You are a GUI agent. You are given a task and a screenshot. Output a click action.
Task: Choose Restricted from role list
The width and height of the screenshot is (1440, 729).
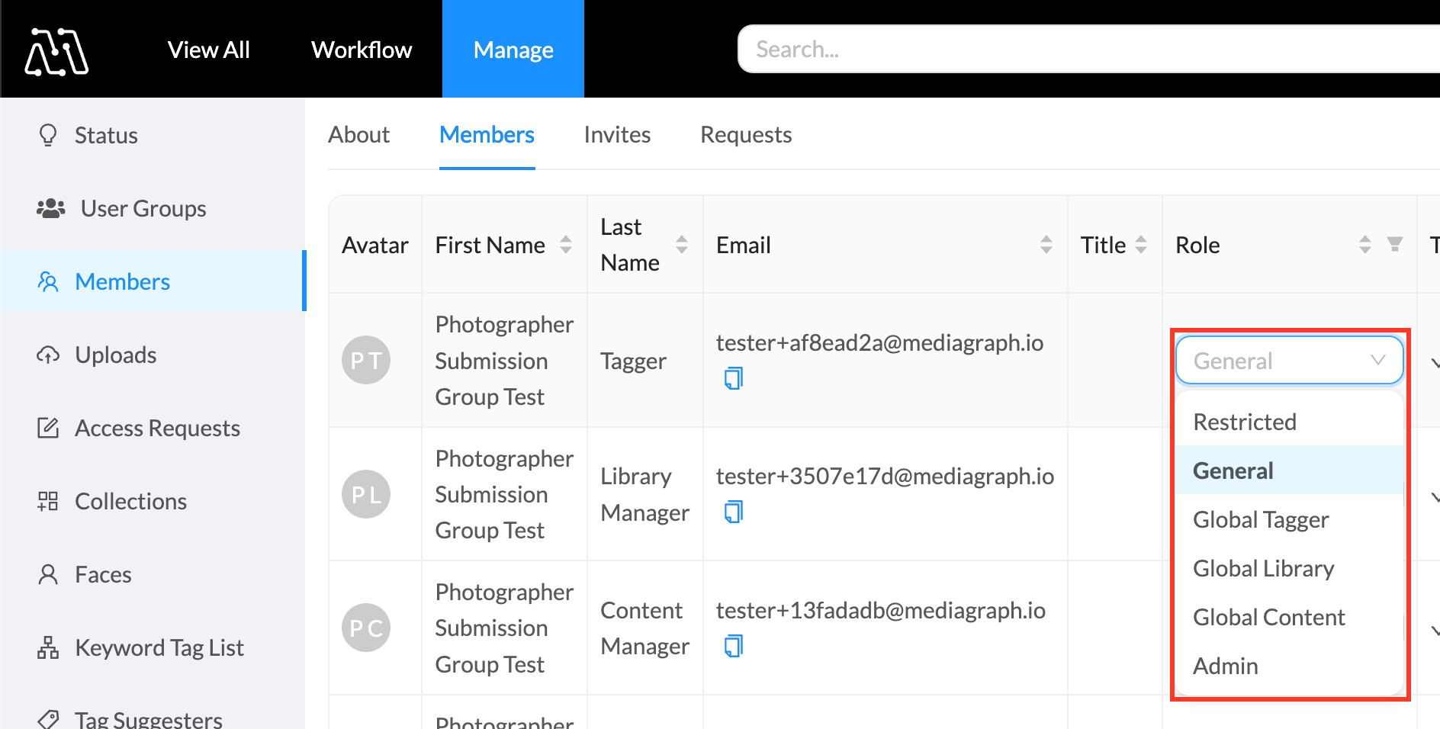click(x=1245, y=422)
